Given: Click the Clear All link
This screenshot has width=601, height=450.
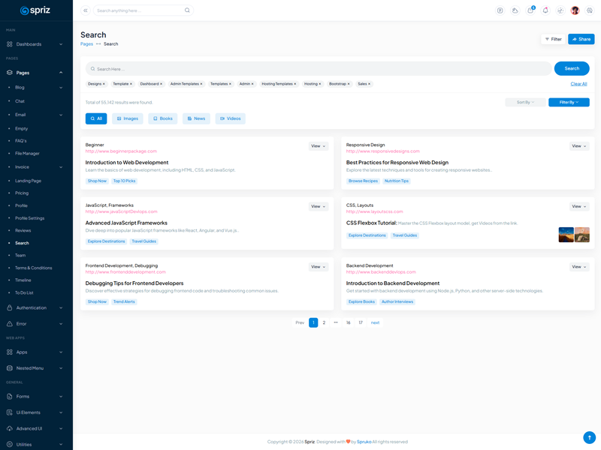Looking at the screenshot, I should point(578,84).
